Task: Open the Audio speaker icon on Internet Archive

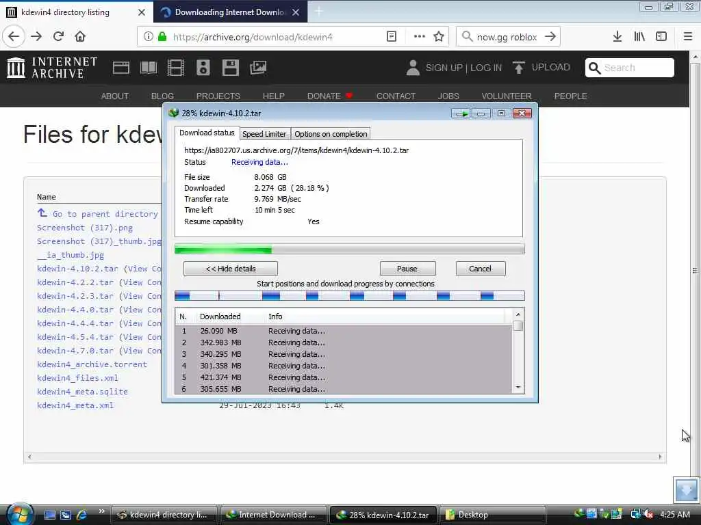Action: point(203,68)
